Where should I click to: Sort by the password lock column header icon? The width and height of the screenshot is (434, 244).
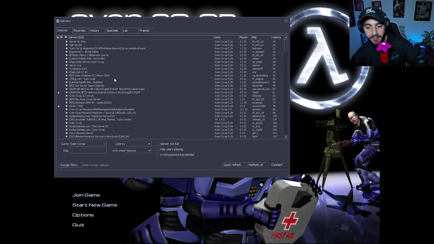[58, 37]
